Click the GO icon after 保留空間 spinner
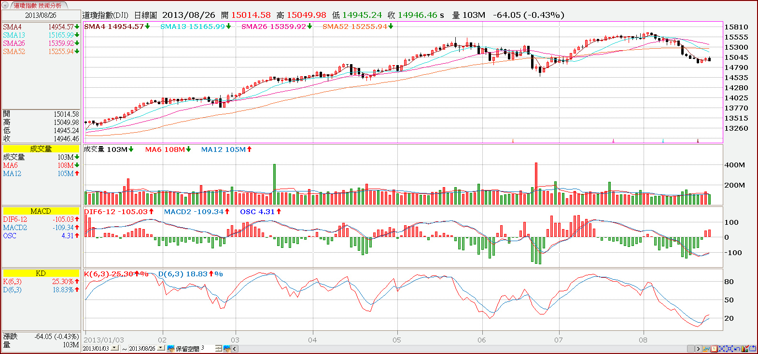Viewport: 758px width, 354px height. [226, 348]
